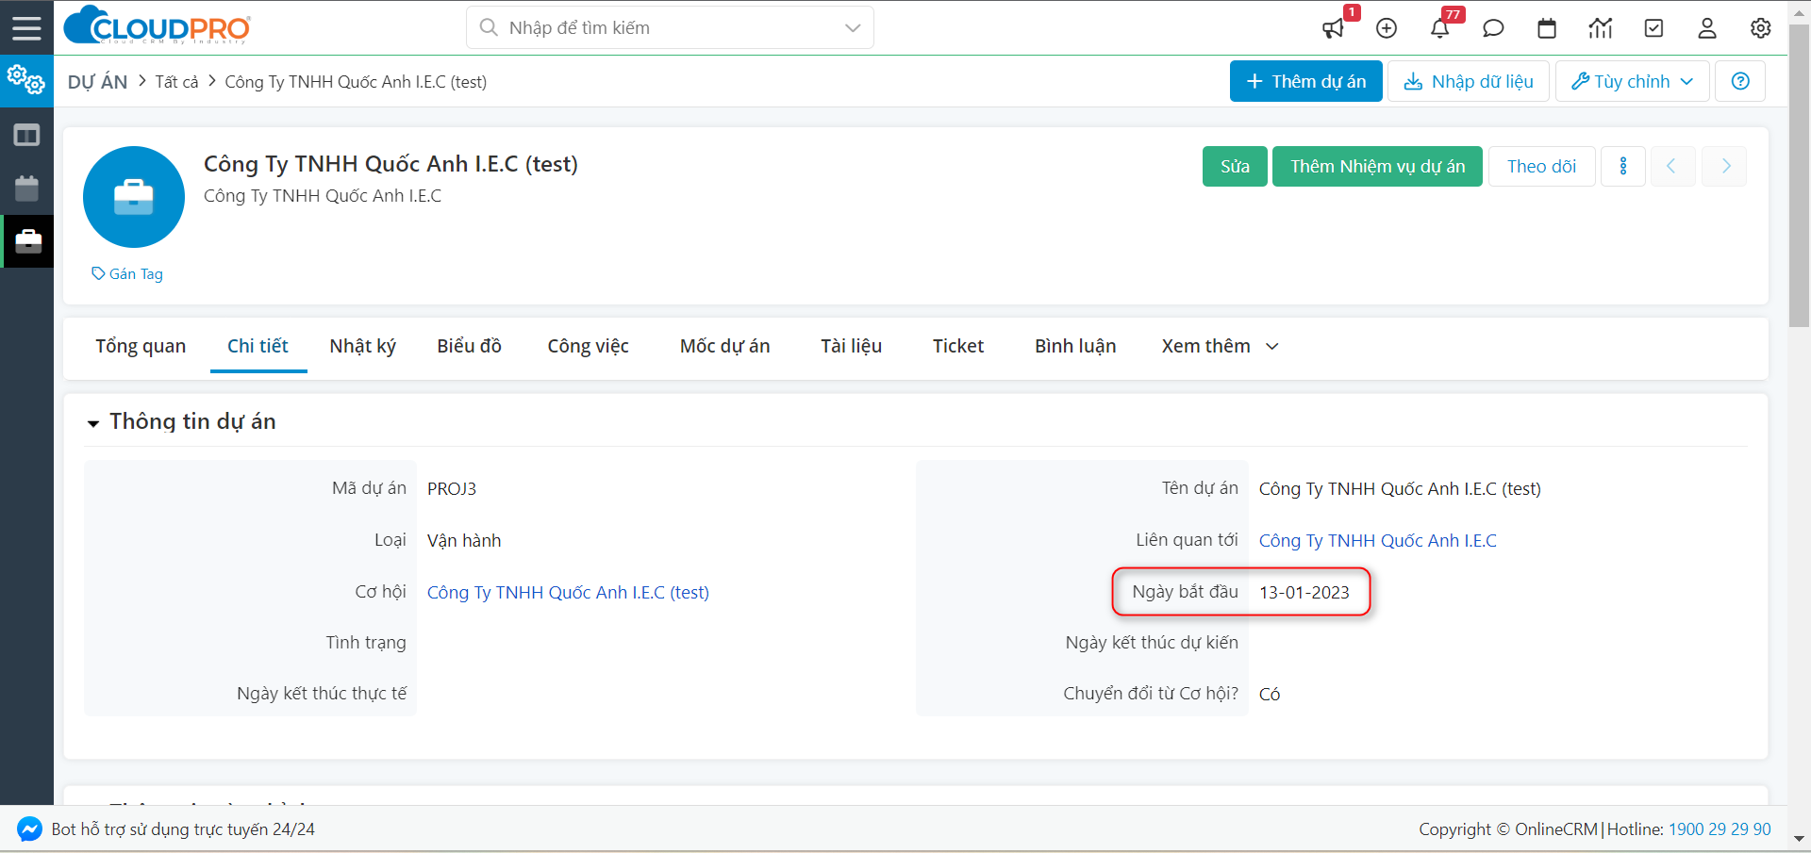Click the Thêm dự án button
The image size is (1811, 853).
(x=1305, y=81)
